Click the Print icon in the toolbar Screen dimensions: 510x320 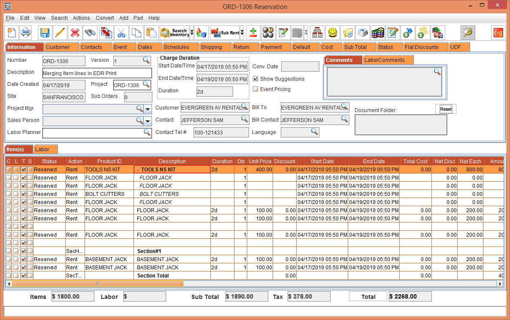(26, 33)
